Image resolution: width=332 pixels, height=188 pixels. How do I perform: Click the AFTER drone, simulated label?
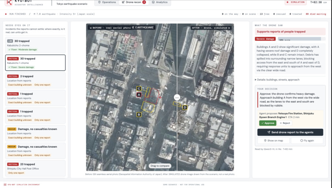coord(211,28)
